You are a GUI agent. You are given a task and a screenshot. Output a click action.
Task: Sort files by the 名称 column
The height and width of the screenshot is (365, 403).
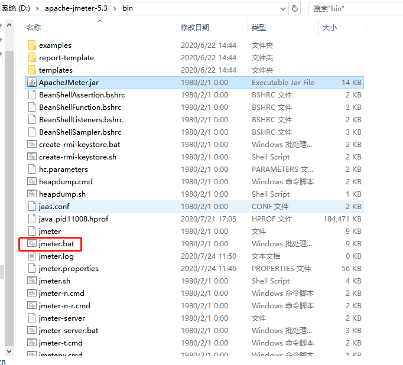click(x=34, y=28)
